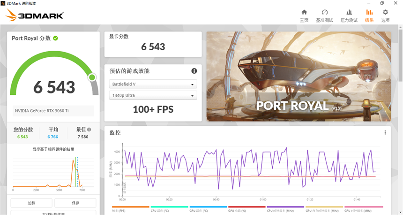Click the average score 6 766

pos(52,137)
